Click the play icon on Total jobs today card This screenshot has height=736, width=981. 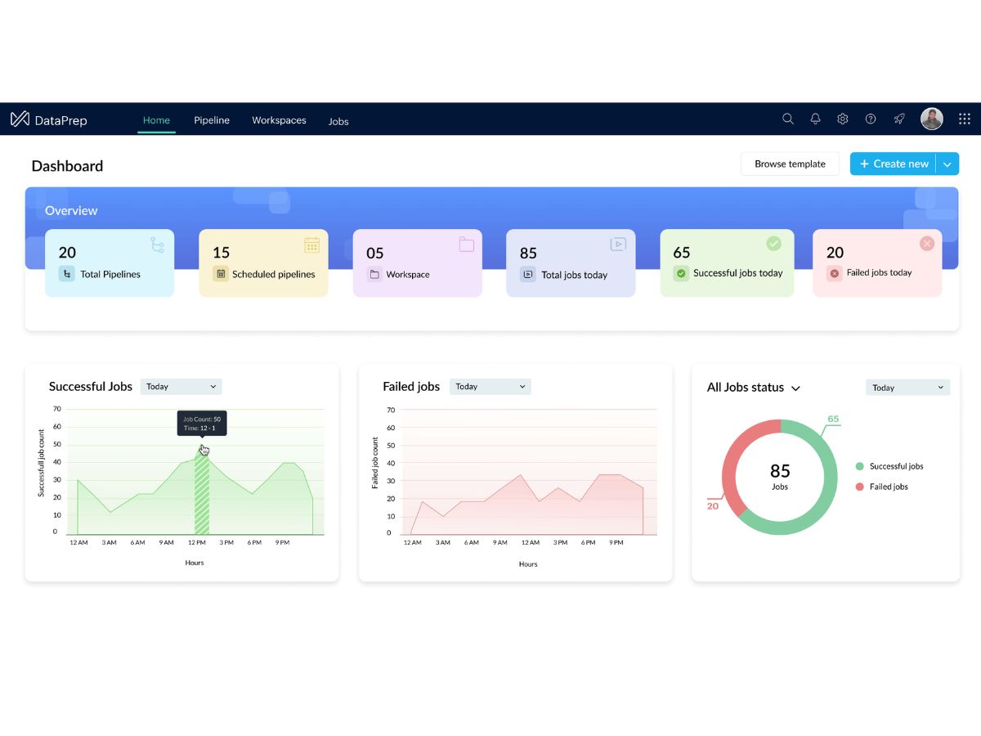[x=618, y=244]
